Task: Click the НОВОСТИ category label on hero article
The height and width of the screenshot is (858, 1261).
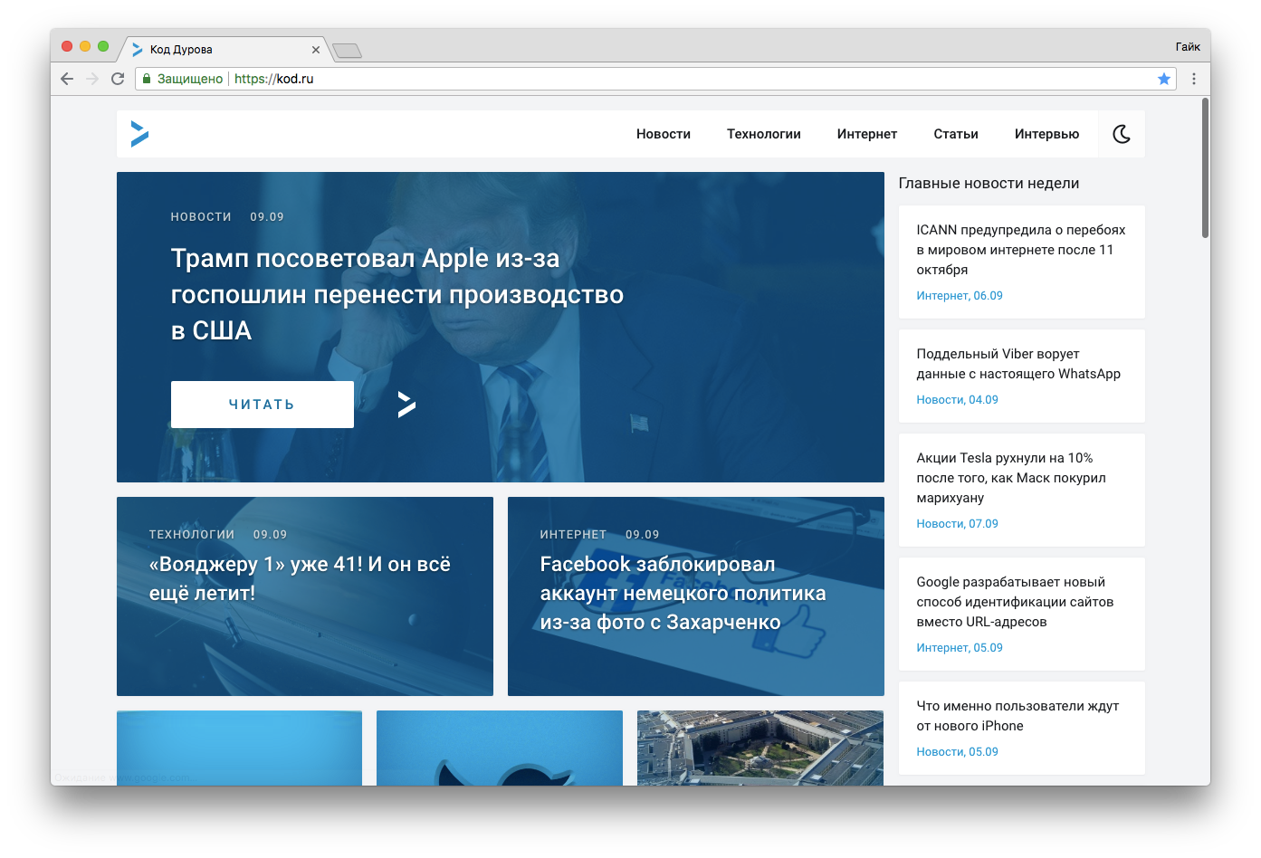Action: tap(201, 217)
